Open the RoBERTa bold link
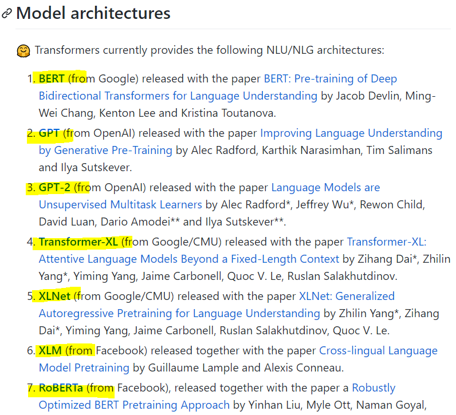Screen dimensions: 456x415 pyautogui.click(x=61, y=388)
